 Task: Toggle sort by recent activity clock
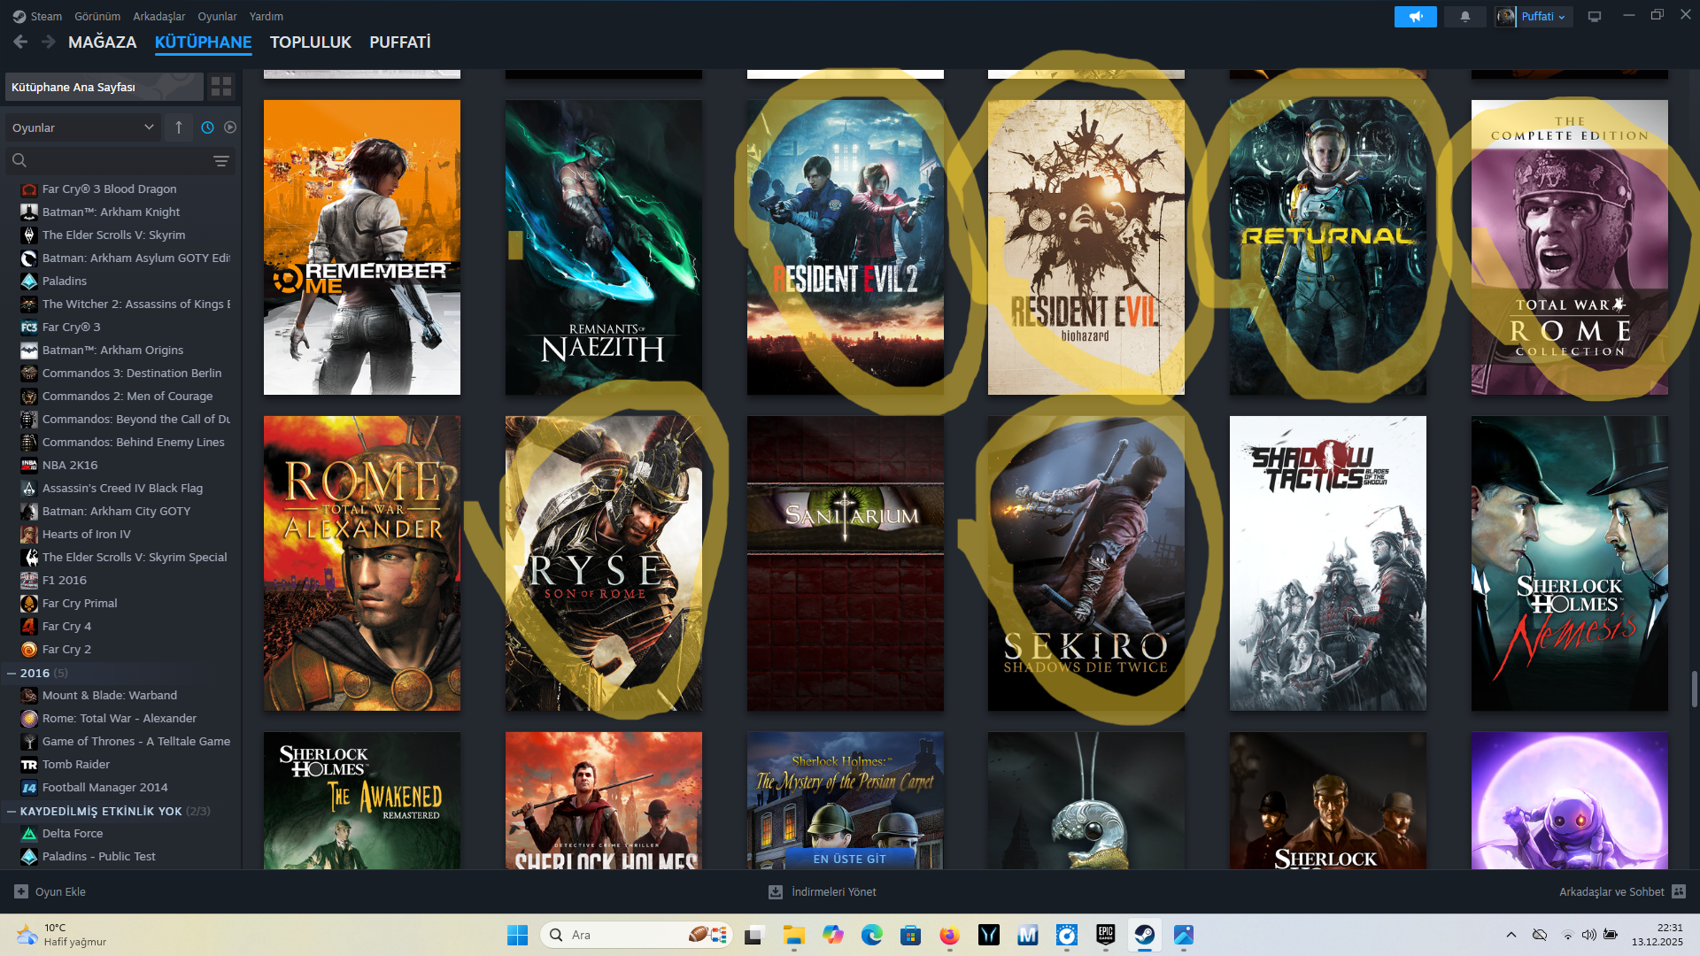(x=207, y=127)
